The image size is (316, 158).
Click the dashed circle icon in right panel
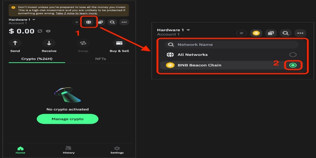click(241, 33)
